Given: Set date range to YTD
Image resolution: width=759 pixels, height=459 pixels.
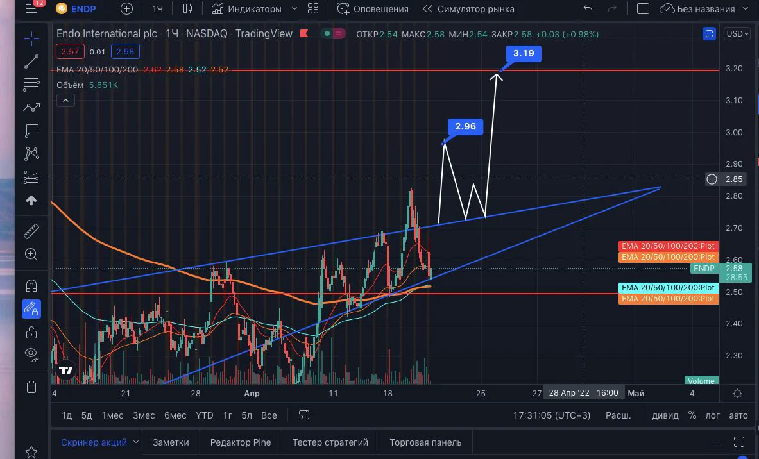Looking at the screenshot, I should coord(204,415).
